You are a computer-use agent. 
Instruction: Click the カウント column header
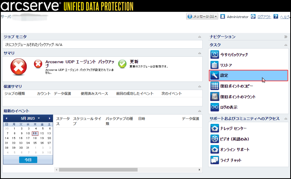[x=44, y=94]
